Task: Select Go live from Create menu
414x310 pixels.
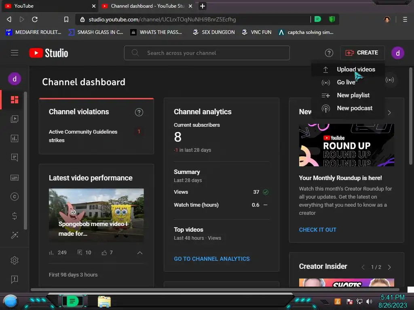Action: click(x=348, y=82)
